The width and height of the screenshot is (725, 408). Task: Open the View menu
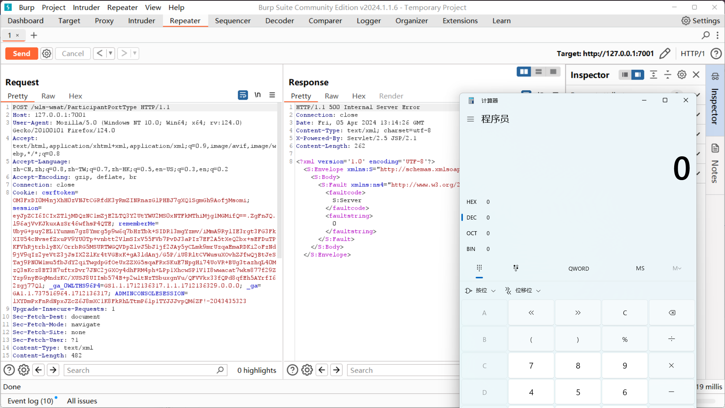153,7
